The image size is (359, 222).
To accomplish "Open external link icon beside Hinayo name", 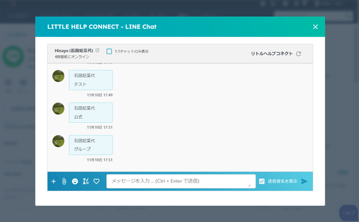I will [97, 50].
